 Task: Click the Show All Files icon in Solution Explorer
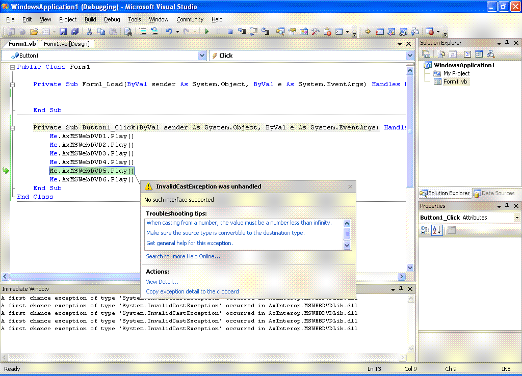[441, 54]
